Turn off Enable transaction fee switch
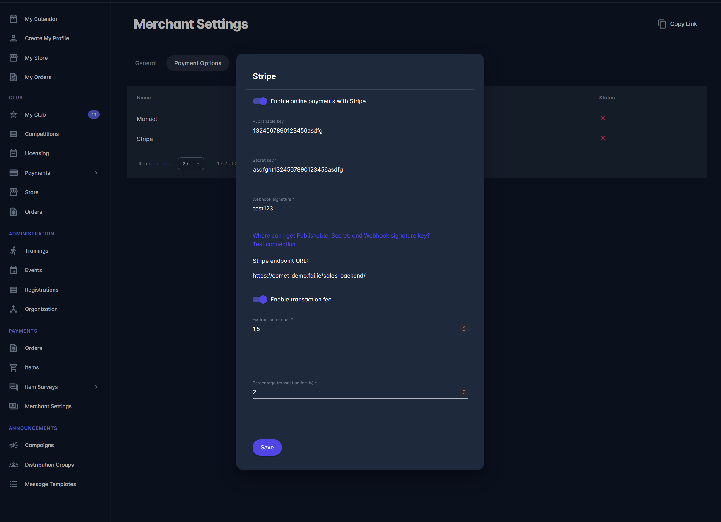This screenshot has width=721, height=522. click(x=260, y=300)
